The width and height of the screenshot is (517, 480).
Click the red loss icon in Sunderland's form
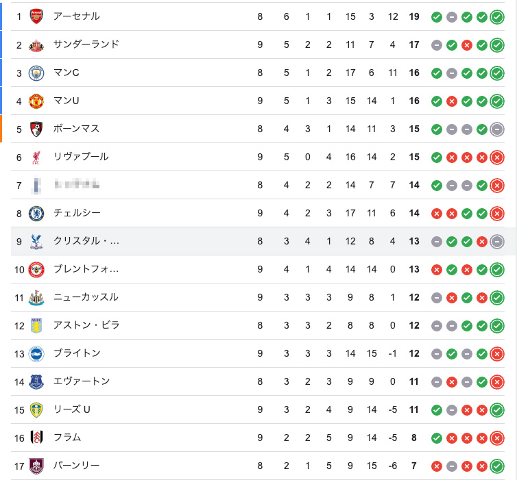click(467, 45)
